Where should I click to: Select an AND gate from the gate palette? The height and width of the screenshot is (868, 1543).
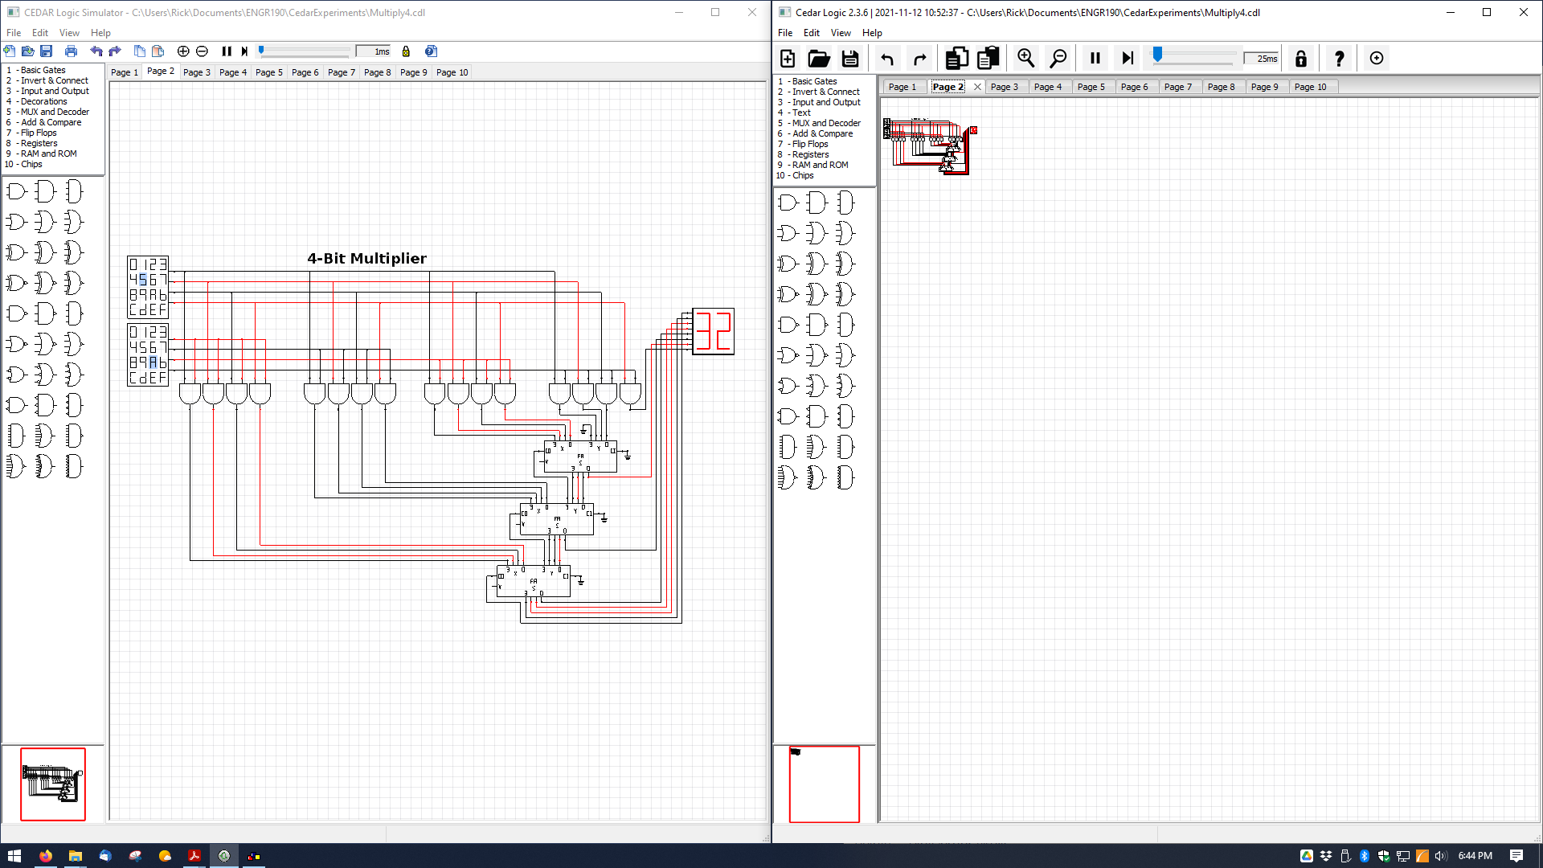click(14, 191)
